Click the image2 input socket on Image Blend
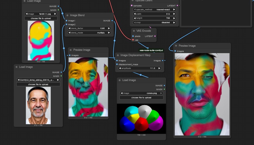This screenshot has width=254, height=145. [67, 24]
